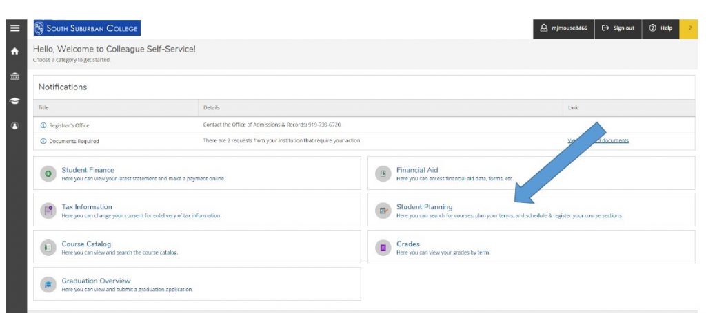Open the mjmouse8466 user account menu

pyautogui.click(x=563, y=28)
